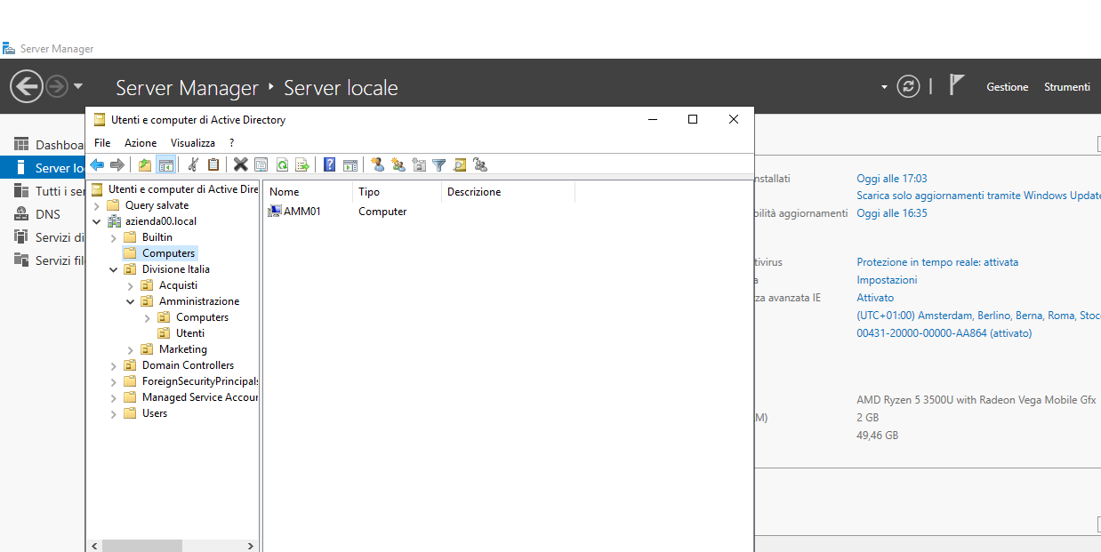This screenshot has width=1101, height=552.
Task: Toggle the show/hide console tree icon
Action: tap(165, 164)
